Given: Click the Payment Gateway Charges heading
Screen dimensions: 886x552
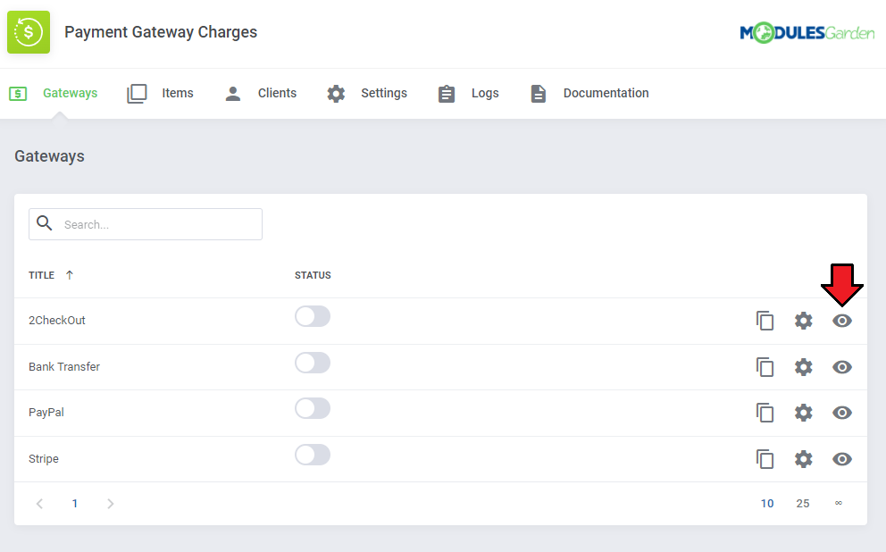Looking at the screenshot, I should click(x=161, y=32).
